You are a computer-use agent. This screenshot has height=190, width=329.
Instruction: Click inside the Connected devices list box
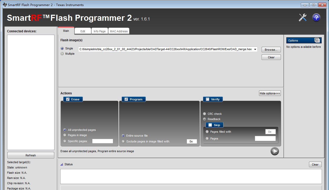tap(31, 92)
